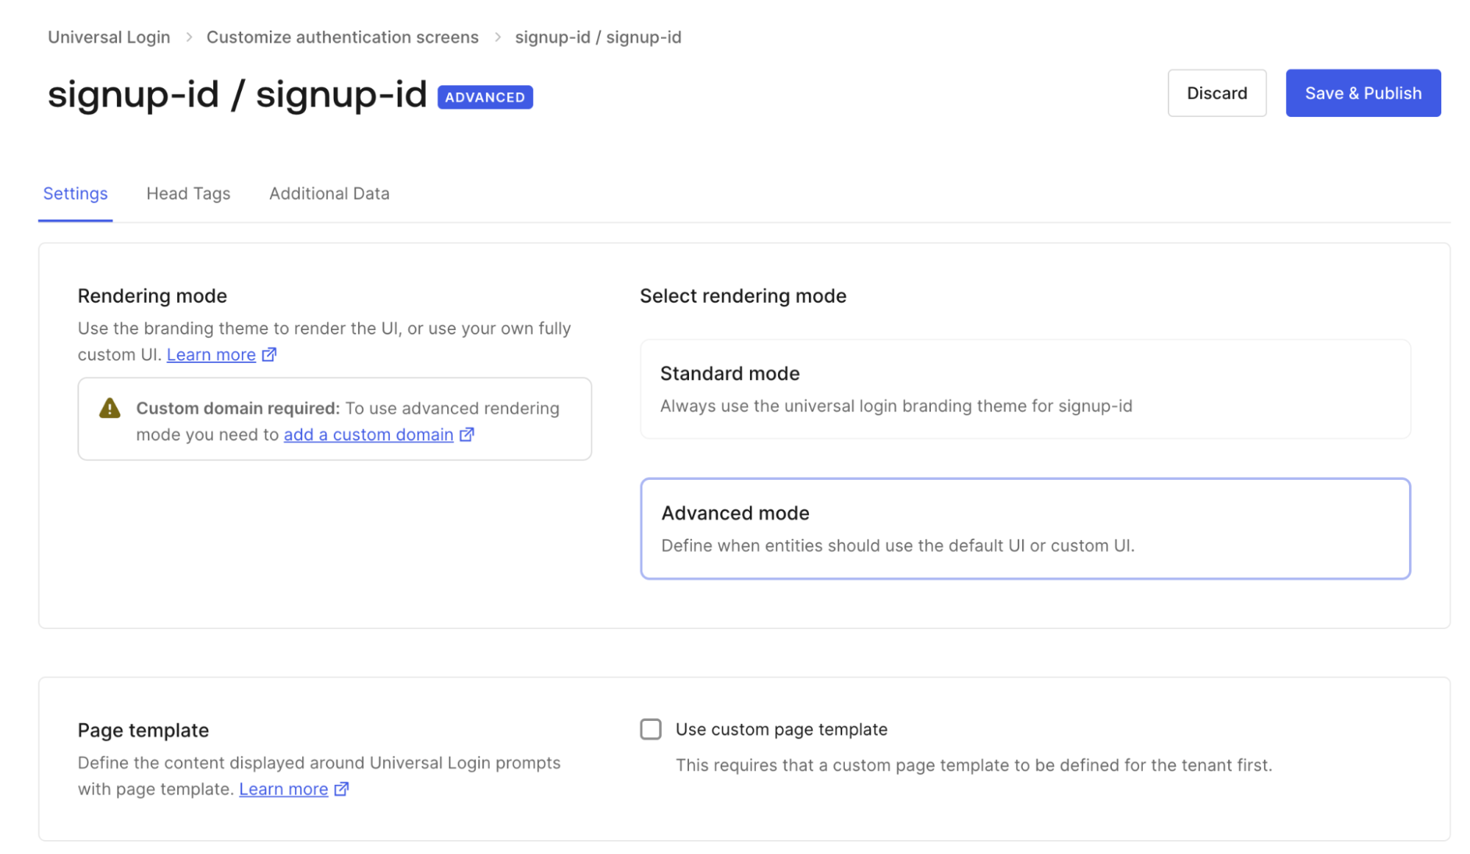Click external link icon beside Rendering mode Learn more
Image resolution: width=1470 pixels, height=854 pixels.
click(x=268, y=354)
